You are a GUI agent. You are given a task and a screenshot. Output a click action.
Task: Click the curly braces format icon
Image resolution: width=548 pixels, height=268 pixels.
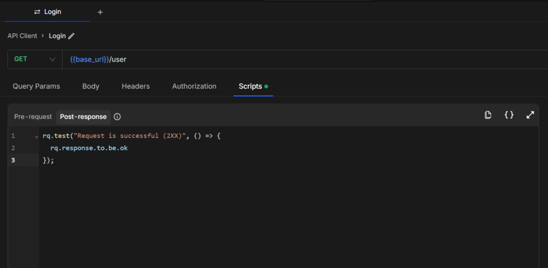[x=509, y=115]
